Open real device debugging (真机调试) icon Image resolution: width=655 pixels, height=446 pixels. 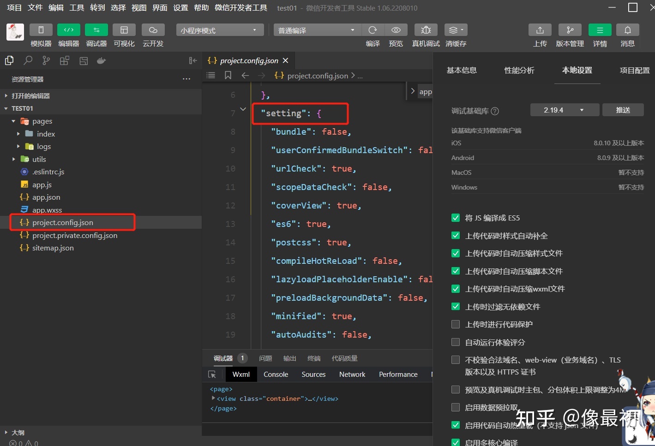point(426,30)
